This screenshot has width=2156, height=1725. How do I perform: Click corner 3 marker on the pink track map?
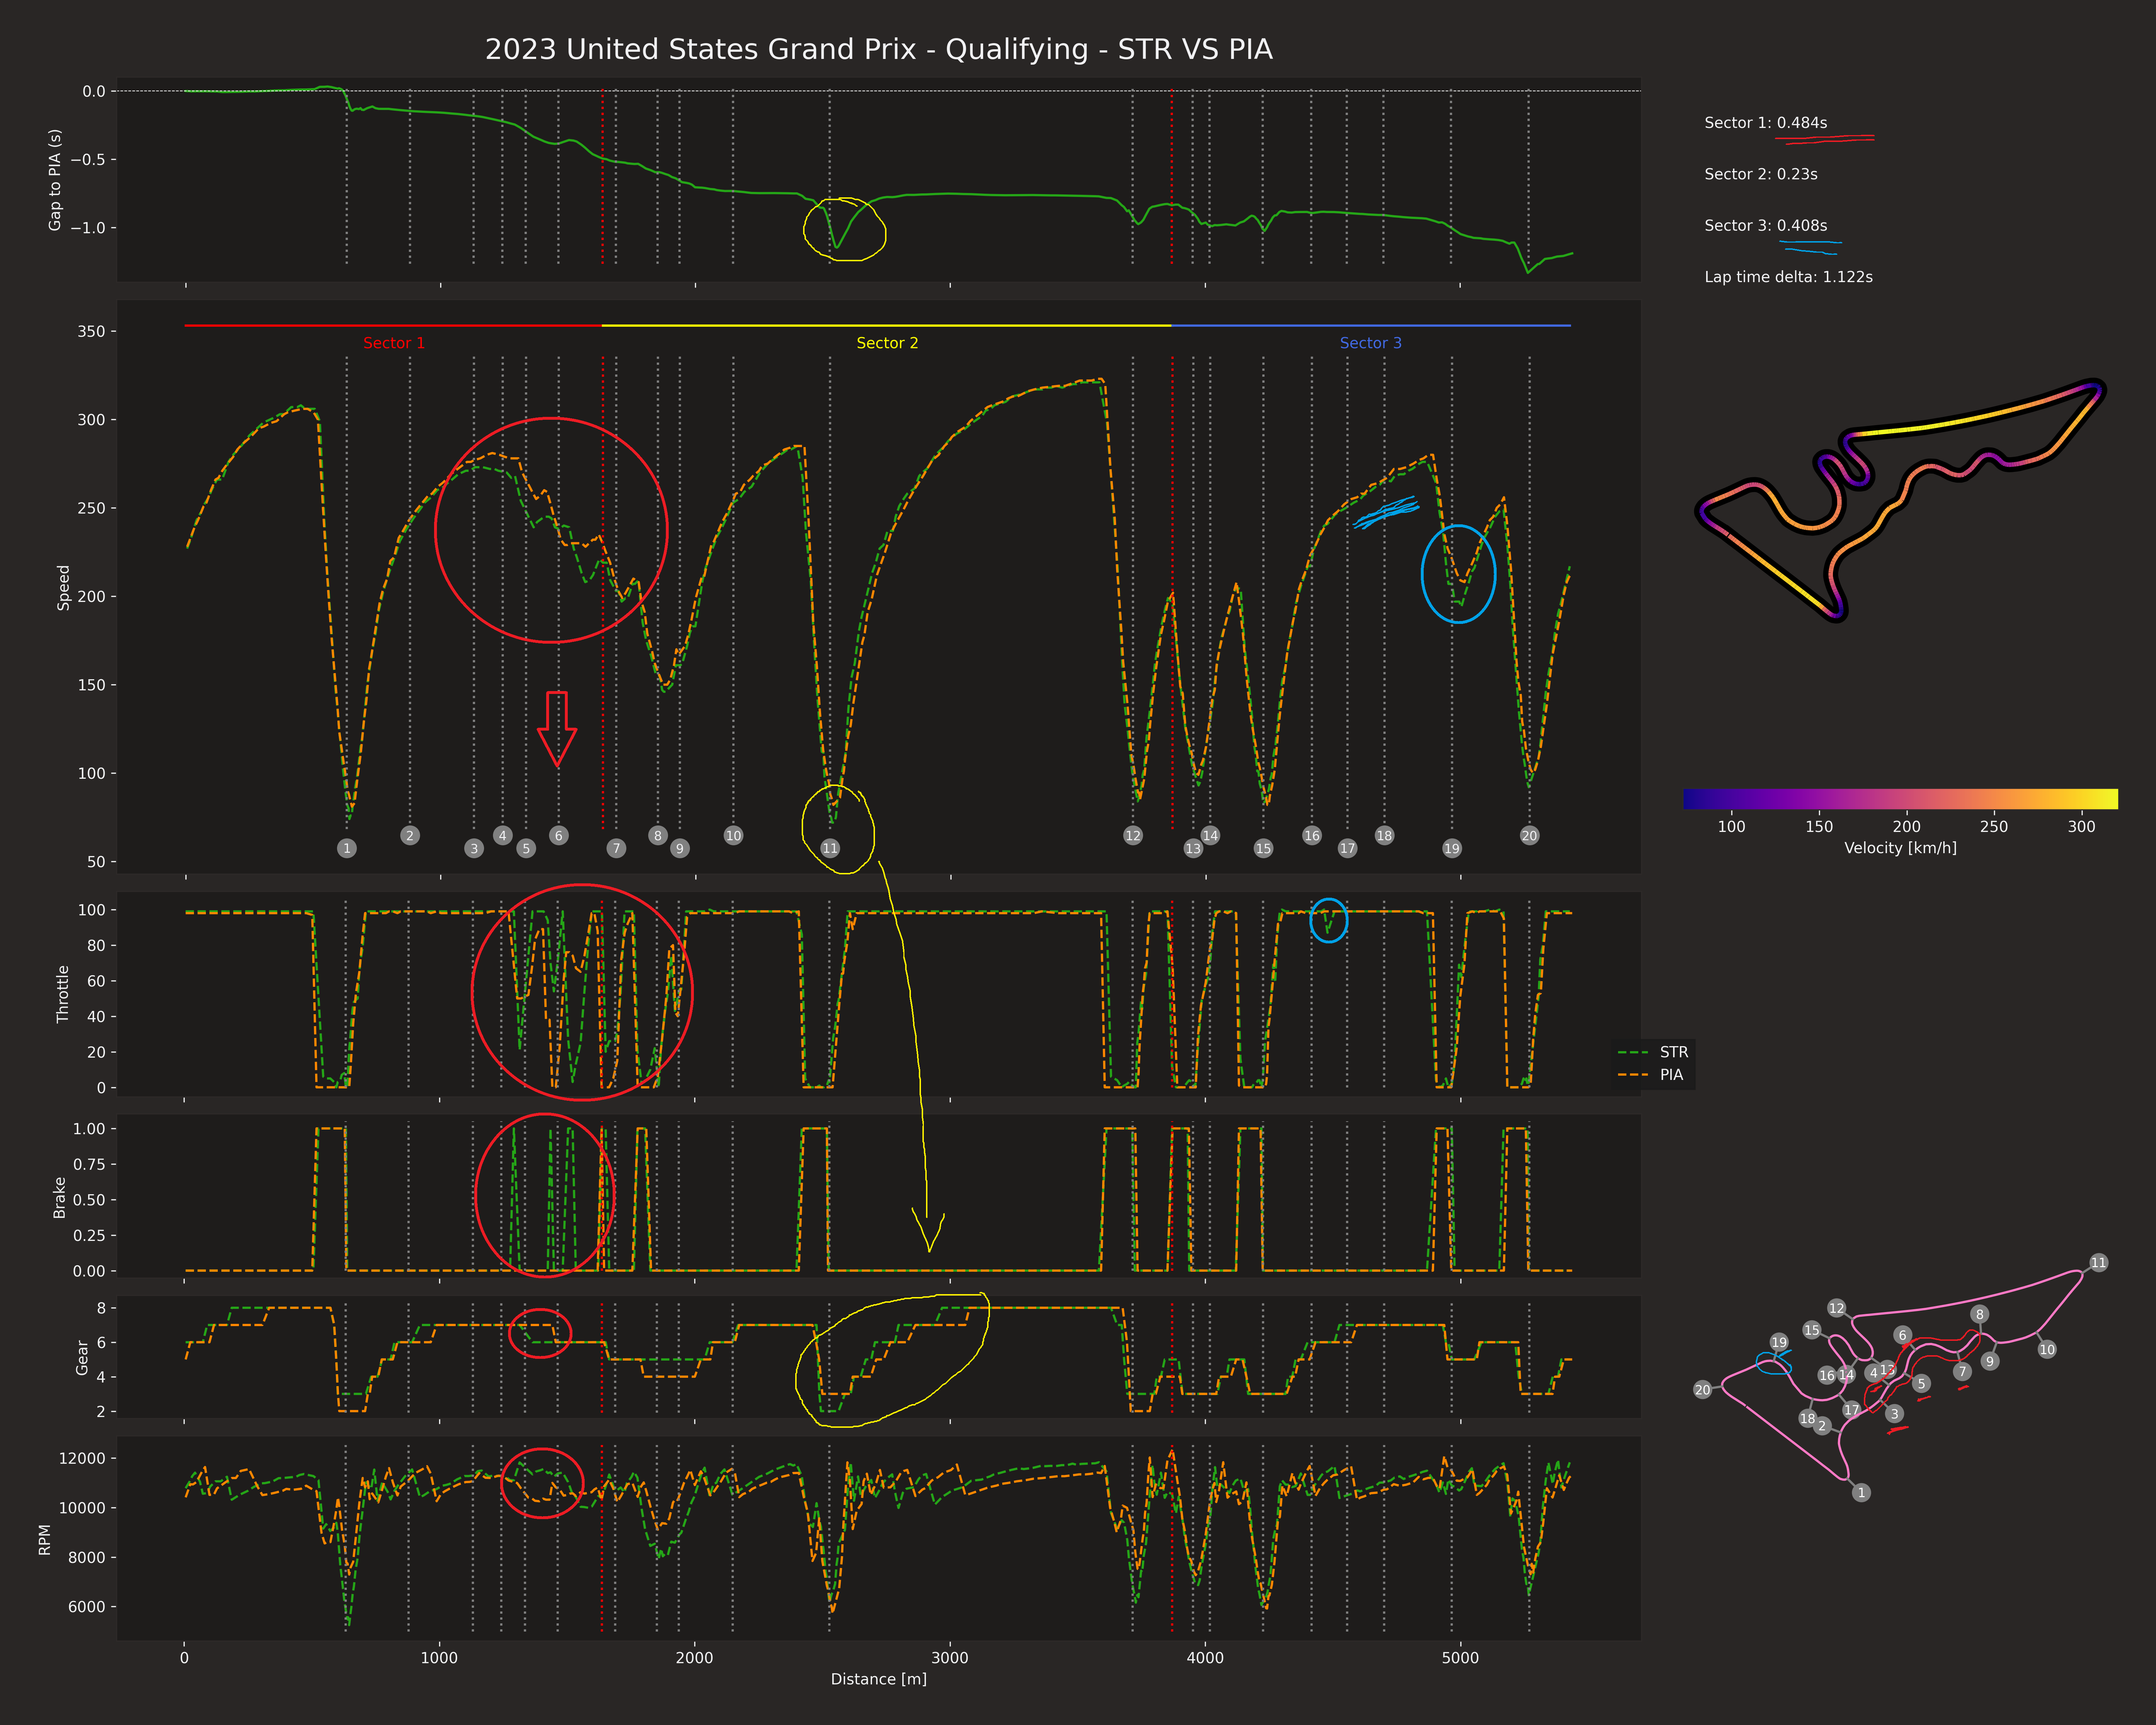[x=1894, y=1414]
